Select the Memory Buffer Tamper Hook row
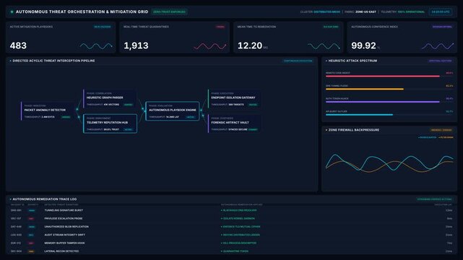Screen dimensions: 463x260 point(231,243)
